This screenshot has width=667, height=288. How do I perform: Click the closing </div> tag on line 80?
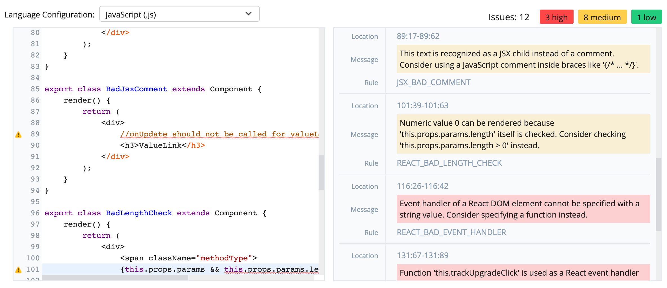point(115,33)
